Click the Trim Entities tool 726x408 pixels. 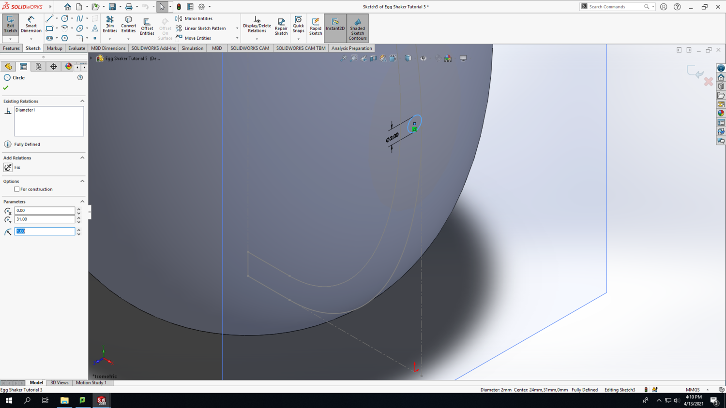[x=110, y=25]
